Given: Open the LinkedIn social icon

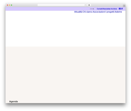Looking at the screenshot, I should (119, 9).
